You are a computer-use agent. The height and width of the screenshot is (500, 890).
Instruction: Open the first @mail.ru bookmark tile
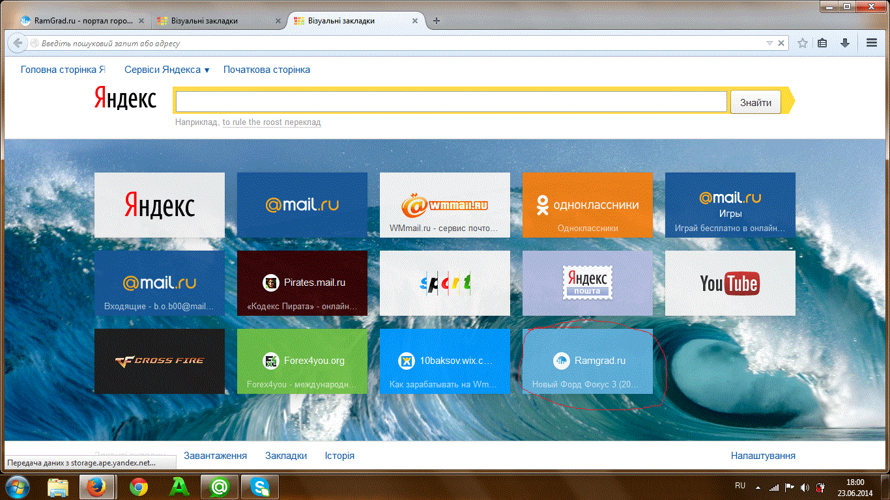(x=302, y=205)
